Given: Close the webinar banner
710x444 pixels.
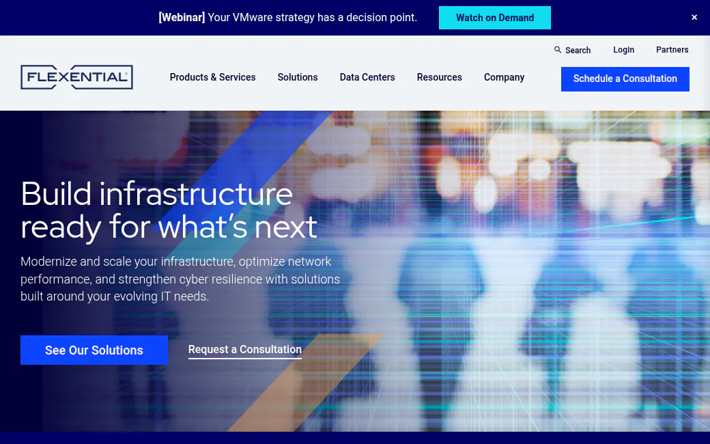Looking at the screenshot, I should click(x=694, y=17).
